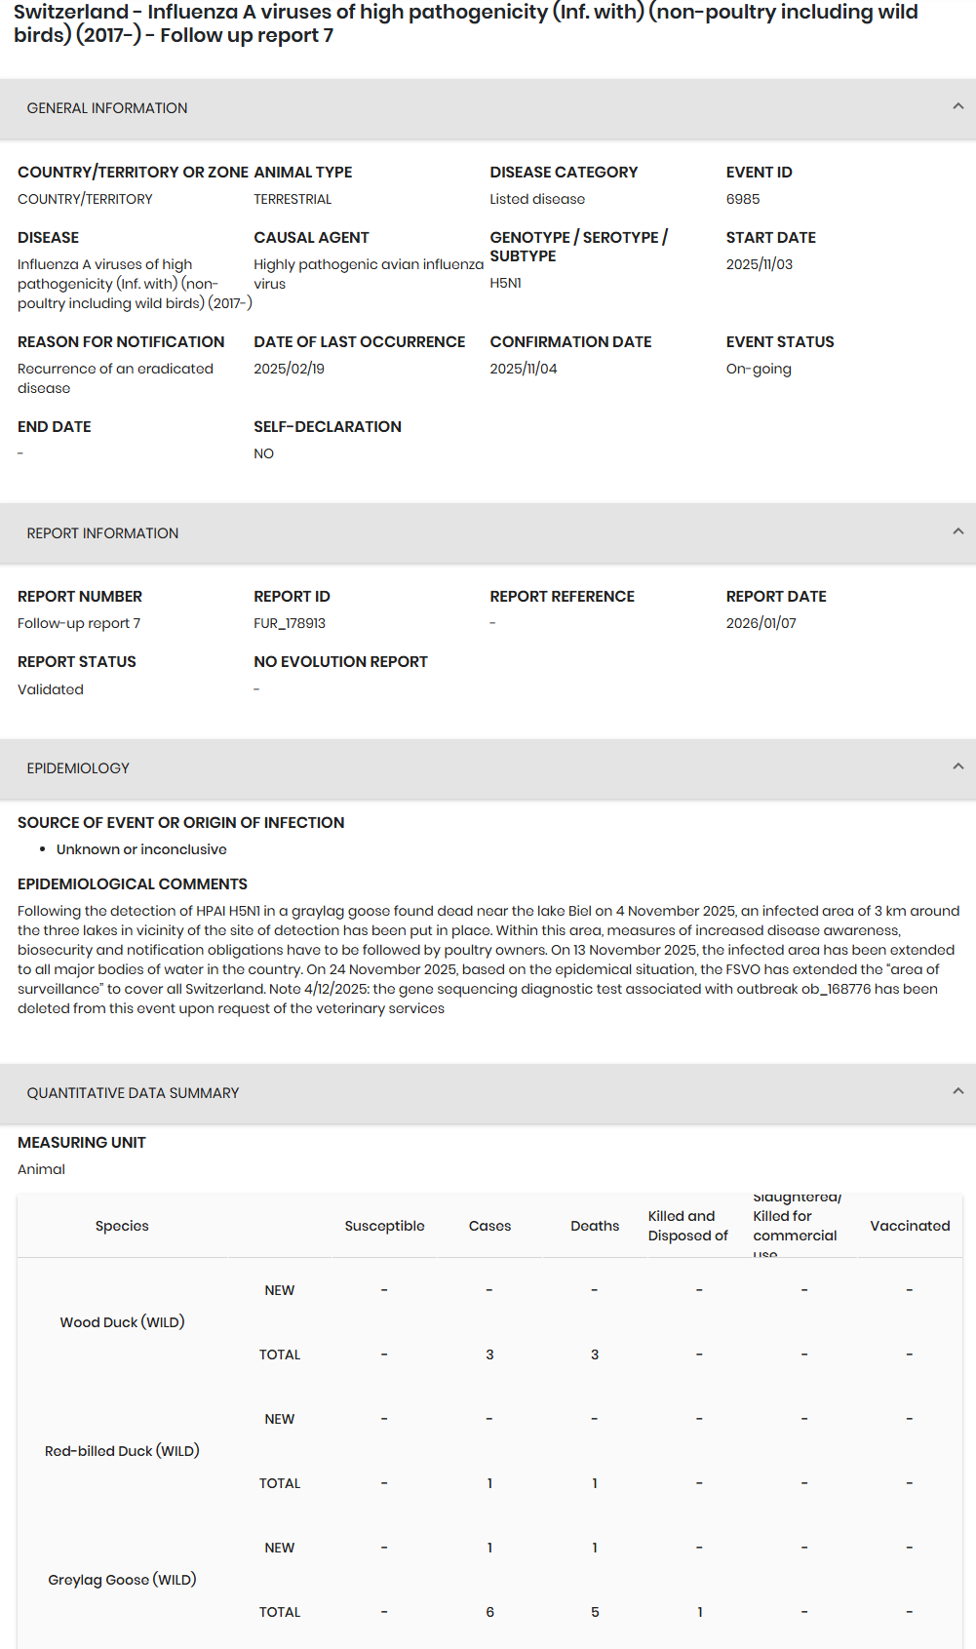Select the Greylag Goose (WILD) species row
The height and width of the screenshot is (1649, 976).
pos(122,1580)
